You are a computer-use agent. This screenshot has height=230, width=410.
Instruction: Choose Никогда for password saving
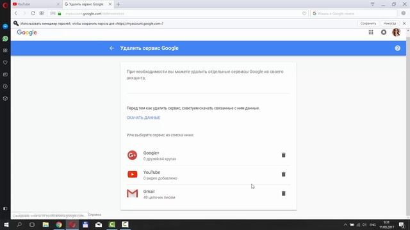(389, 24)
